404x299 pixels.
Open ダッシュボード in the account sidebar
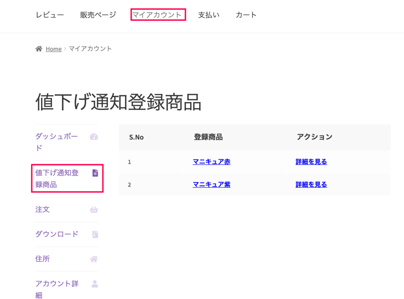tap(57, 142)
